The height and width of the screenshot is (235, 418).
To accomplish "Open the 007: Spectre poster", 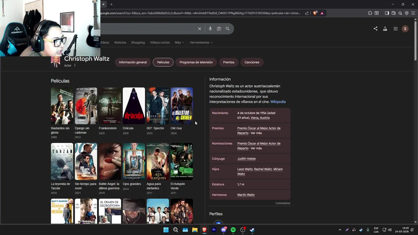I will (x=158, y=106).
